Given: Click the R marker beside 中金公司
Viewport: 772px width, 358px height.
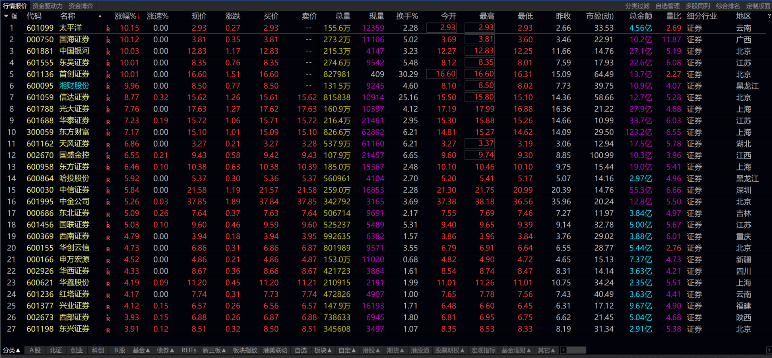Looking at the screenshot, I should (x=108, y=203).
